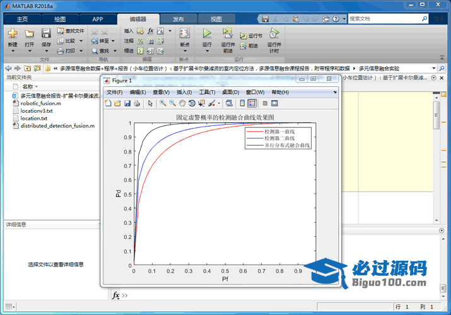Select the Zoom In tool in Figure toolbar
This screenshot has height=315, width=451.
point(163,103)
